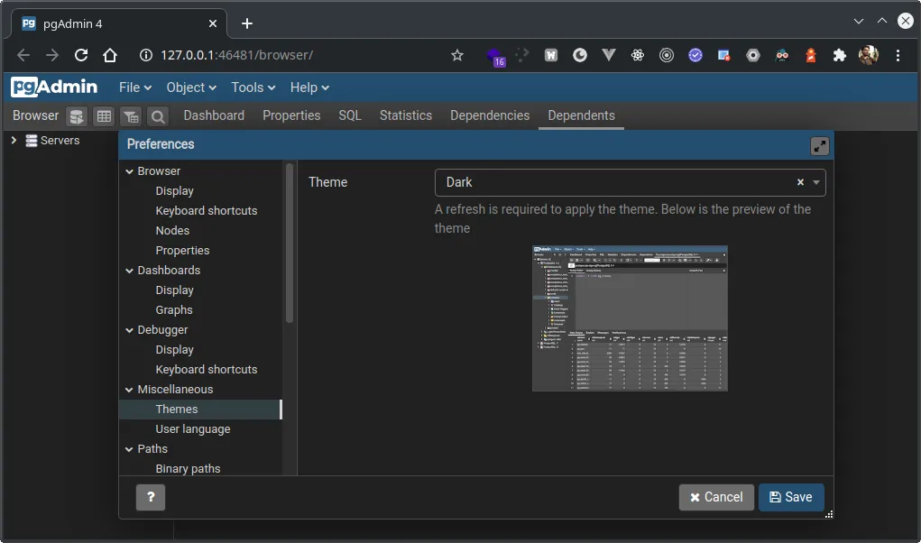Expand the Servers tree node
This screenshot has height=543, width=921.
point(14,141)
